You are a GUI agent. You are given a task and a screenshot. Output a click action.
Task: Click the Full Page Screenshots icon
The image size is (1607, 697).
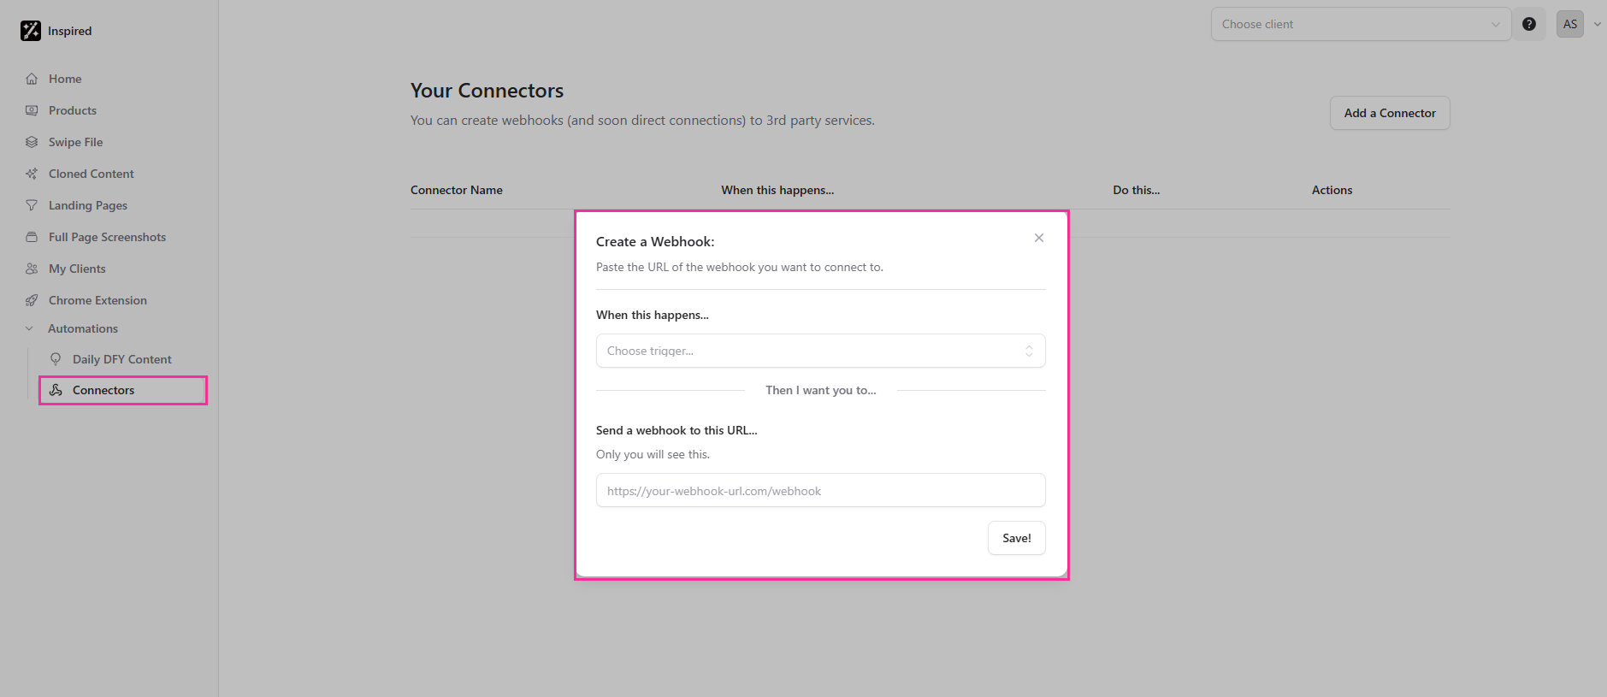[32, 237]
